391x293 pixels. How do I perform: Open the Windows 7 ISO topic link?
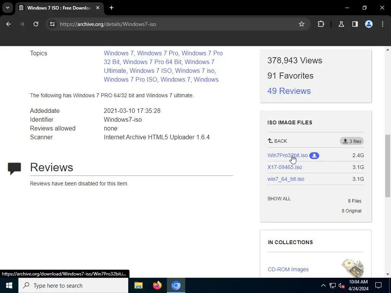[x=150, y=71]
